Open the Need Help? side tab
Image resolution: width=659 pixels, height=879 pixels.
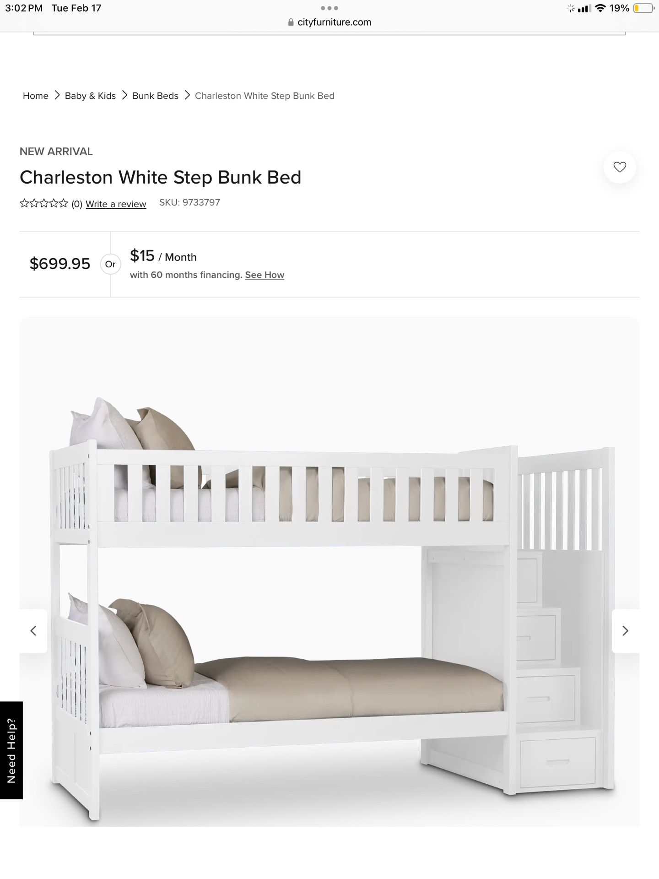pyautogui.click(x=11, y=750)
